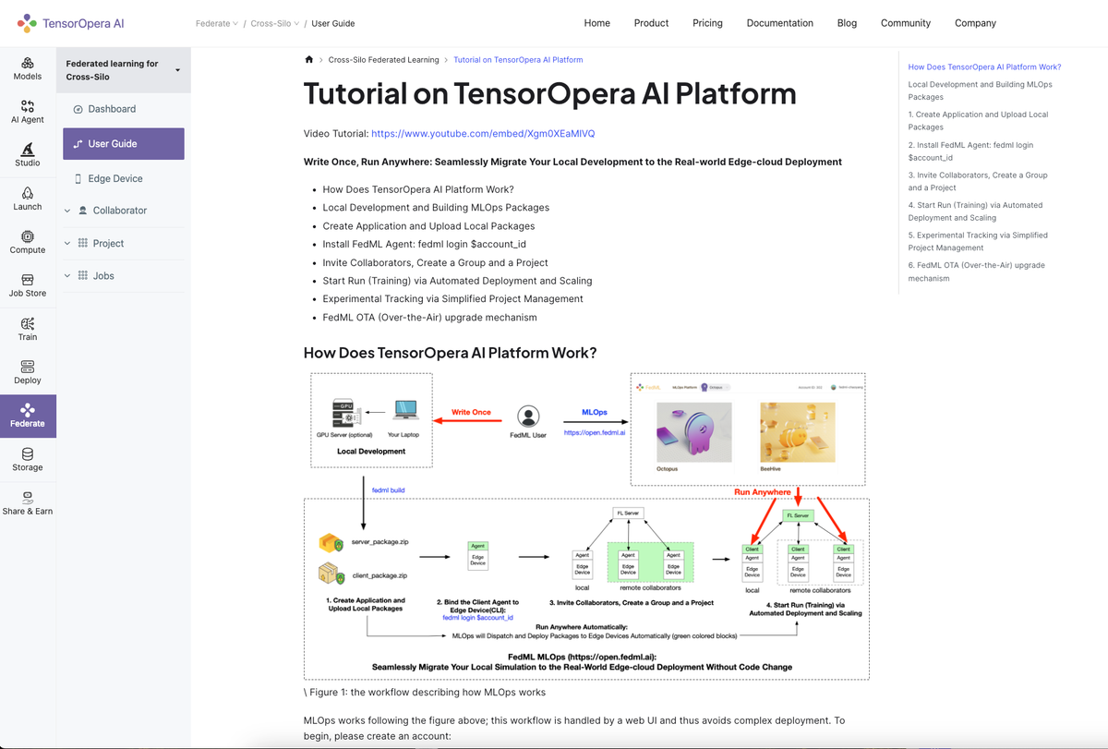Viewport: 1108px width, 749px height.
Task: Open Storage from the sidebar
Action: click(x=27, y=460)
